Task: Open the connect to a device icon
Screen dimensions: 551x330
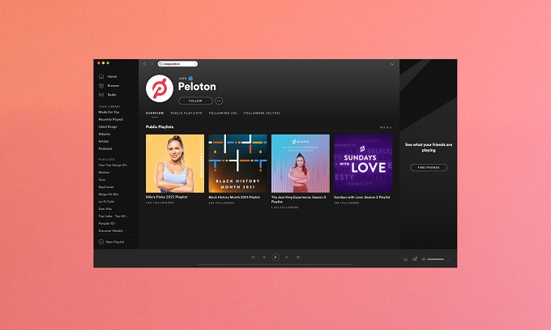Action: 415,259
